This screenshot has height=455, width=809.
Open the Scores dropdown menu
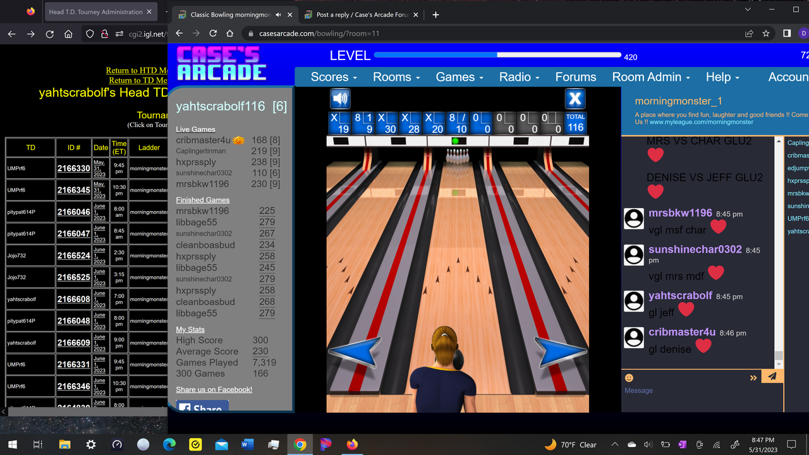[334, 77]
